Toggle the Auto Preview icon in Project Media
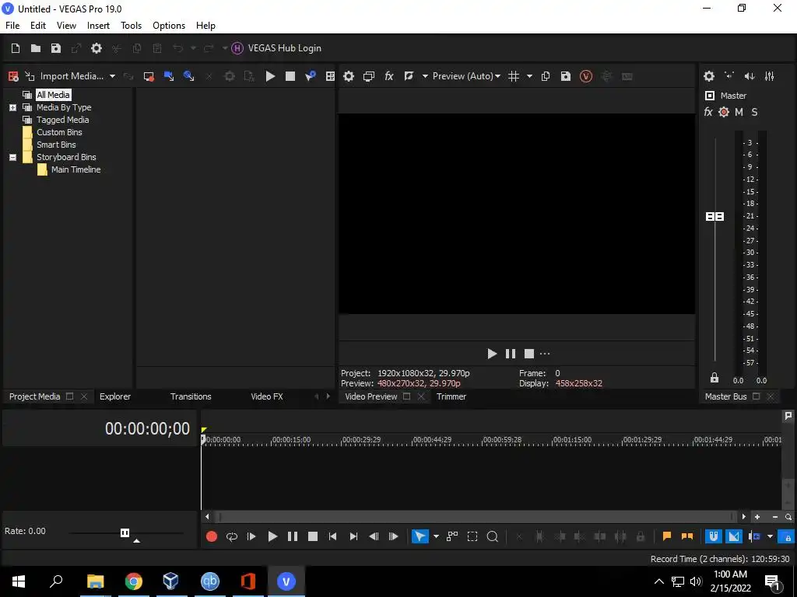797x597 pixels. 310,76
